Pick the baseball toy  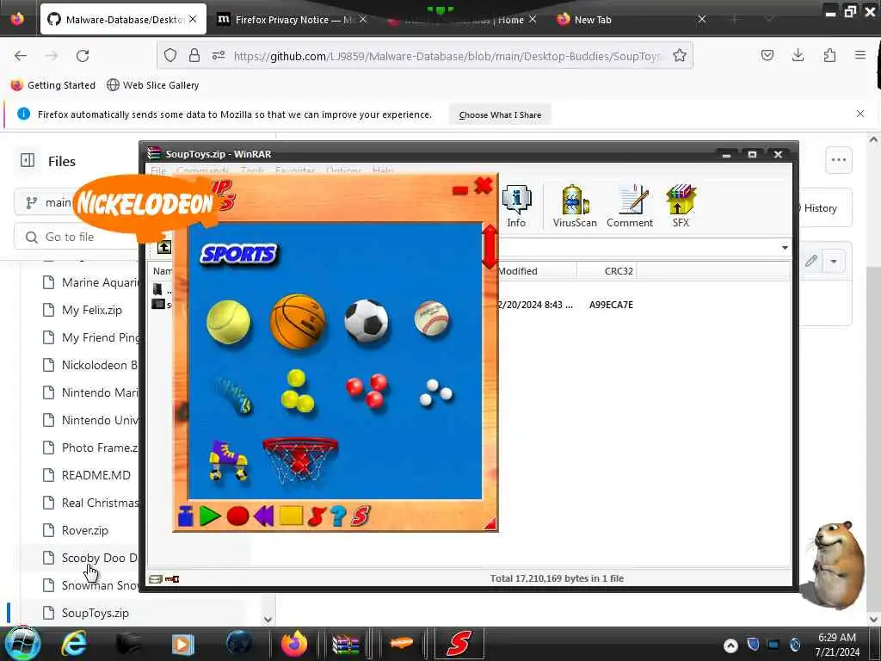(432, 318)
